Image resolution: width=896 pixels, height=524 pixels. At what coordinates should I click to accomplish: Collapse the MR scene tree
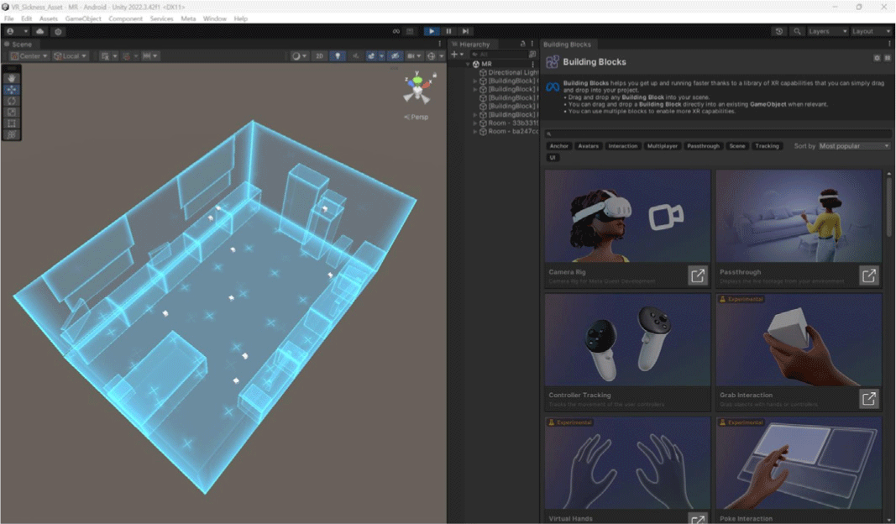point(468,64)
